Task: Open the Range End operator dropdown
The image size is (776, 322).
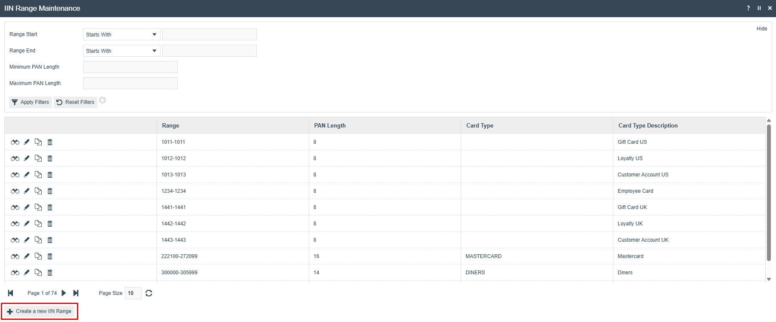Action: click(122, 51)
